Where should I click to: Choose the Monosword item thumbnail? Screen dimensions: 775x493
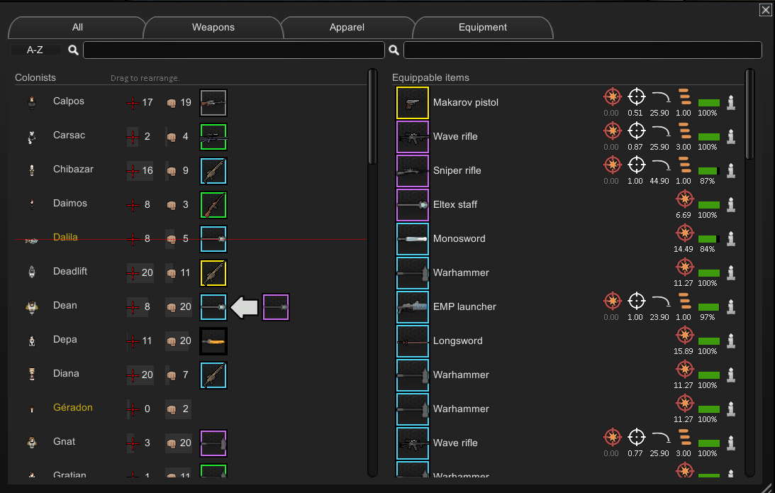tap(412, 239)
